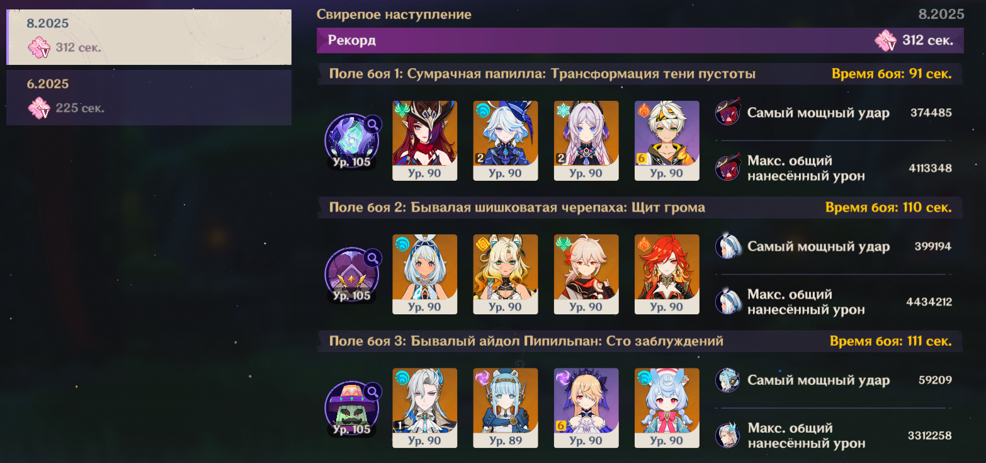Click the medal icon in the 6.2025 entry

click(39, 108)
